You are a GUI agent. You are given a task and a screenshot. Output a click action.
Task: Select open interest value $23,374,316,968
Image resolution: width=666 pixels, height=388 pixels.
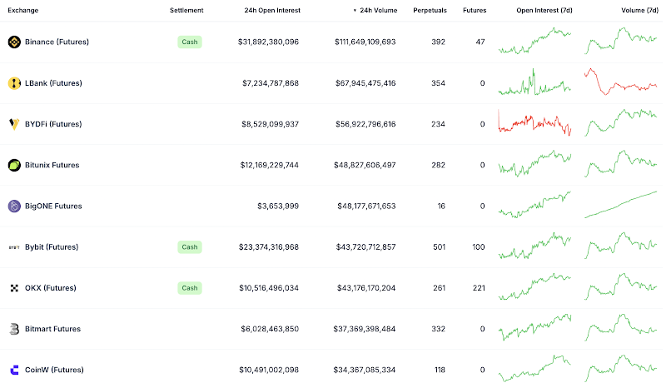(x=269, y=247)
